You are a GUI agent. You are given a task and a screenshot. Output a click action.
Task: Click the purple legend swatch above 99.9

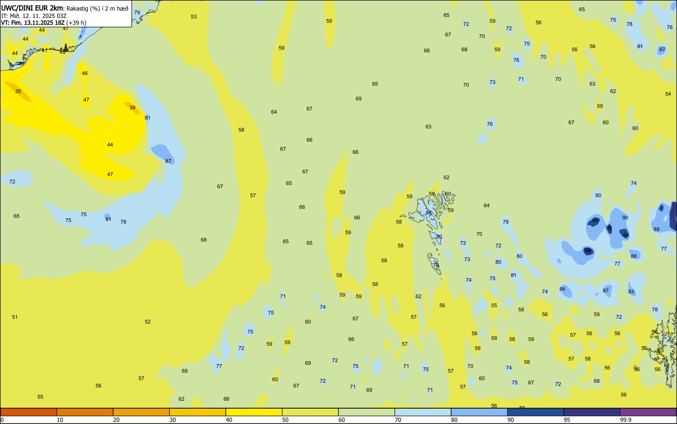(x=648, y=412)
